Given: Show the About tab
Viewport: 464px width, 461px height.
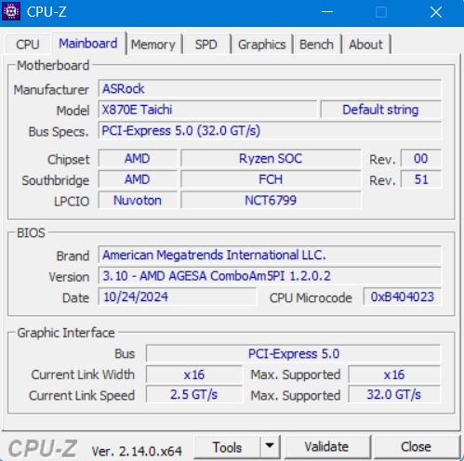Looking at the screenshot, I should click(365, 45).
